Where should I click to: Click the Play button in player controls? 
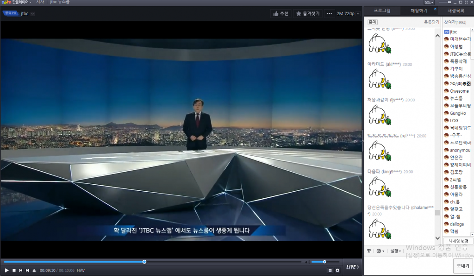click(6, 270)
